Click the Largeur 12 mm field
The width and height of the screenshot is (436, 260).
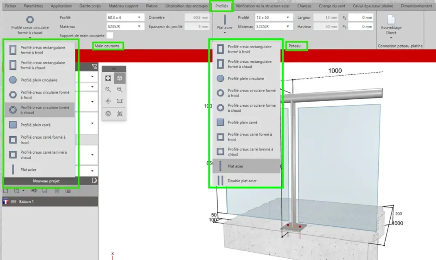coord(327,17)
